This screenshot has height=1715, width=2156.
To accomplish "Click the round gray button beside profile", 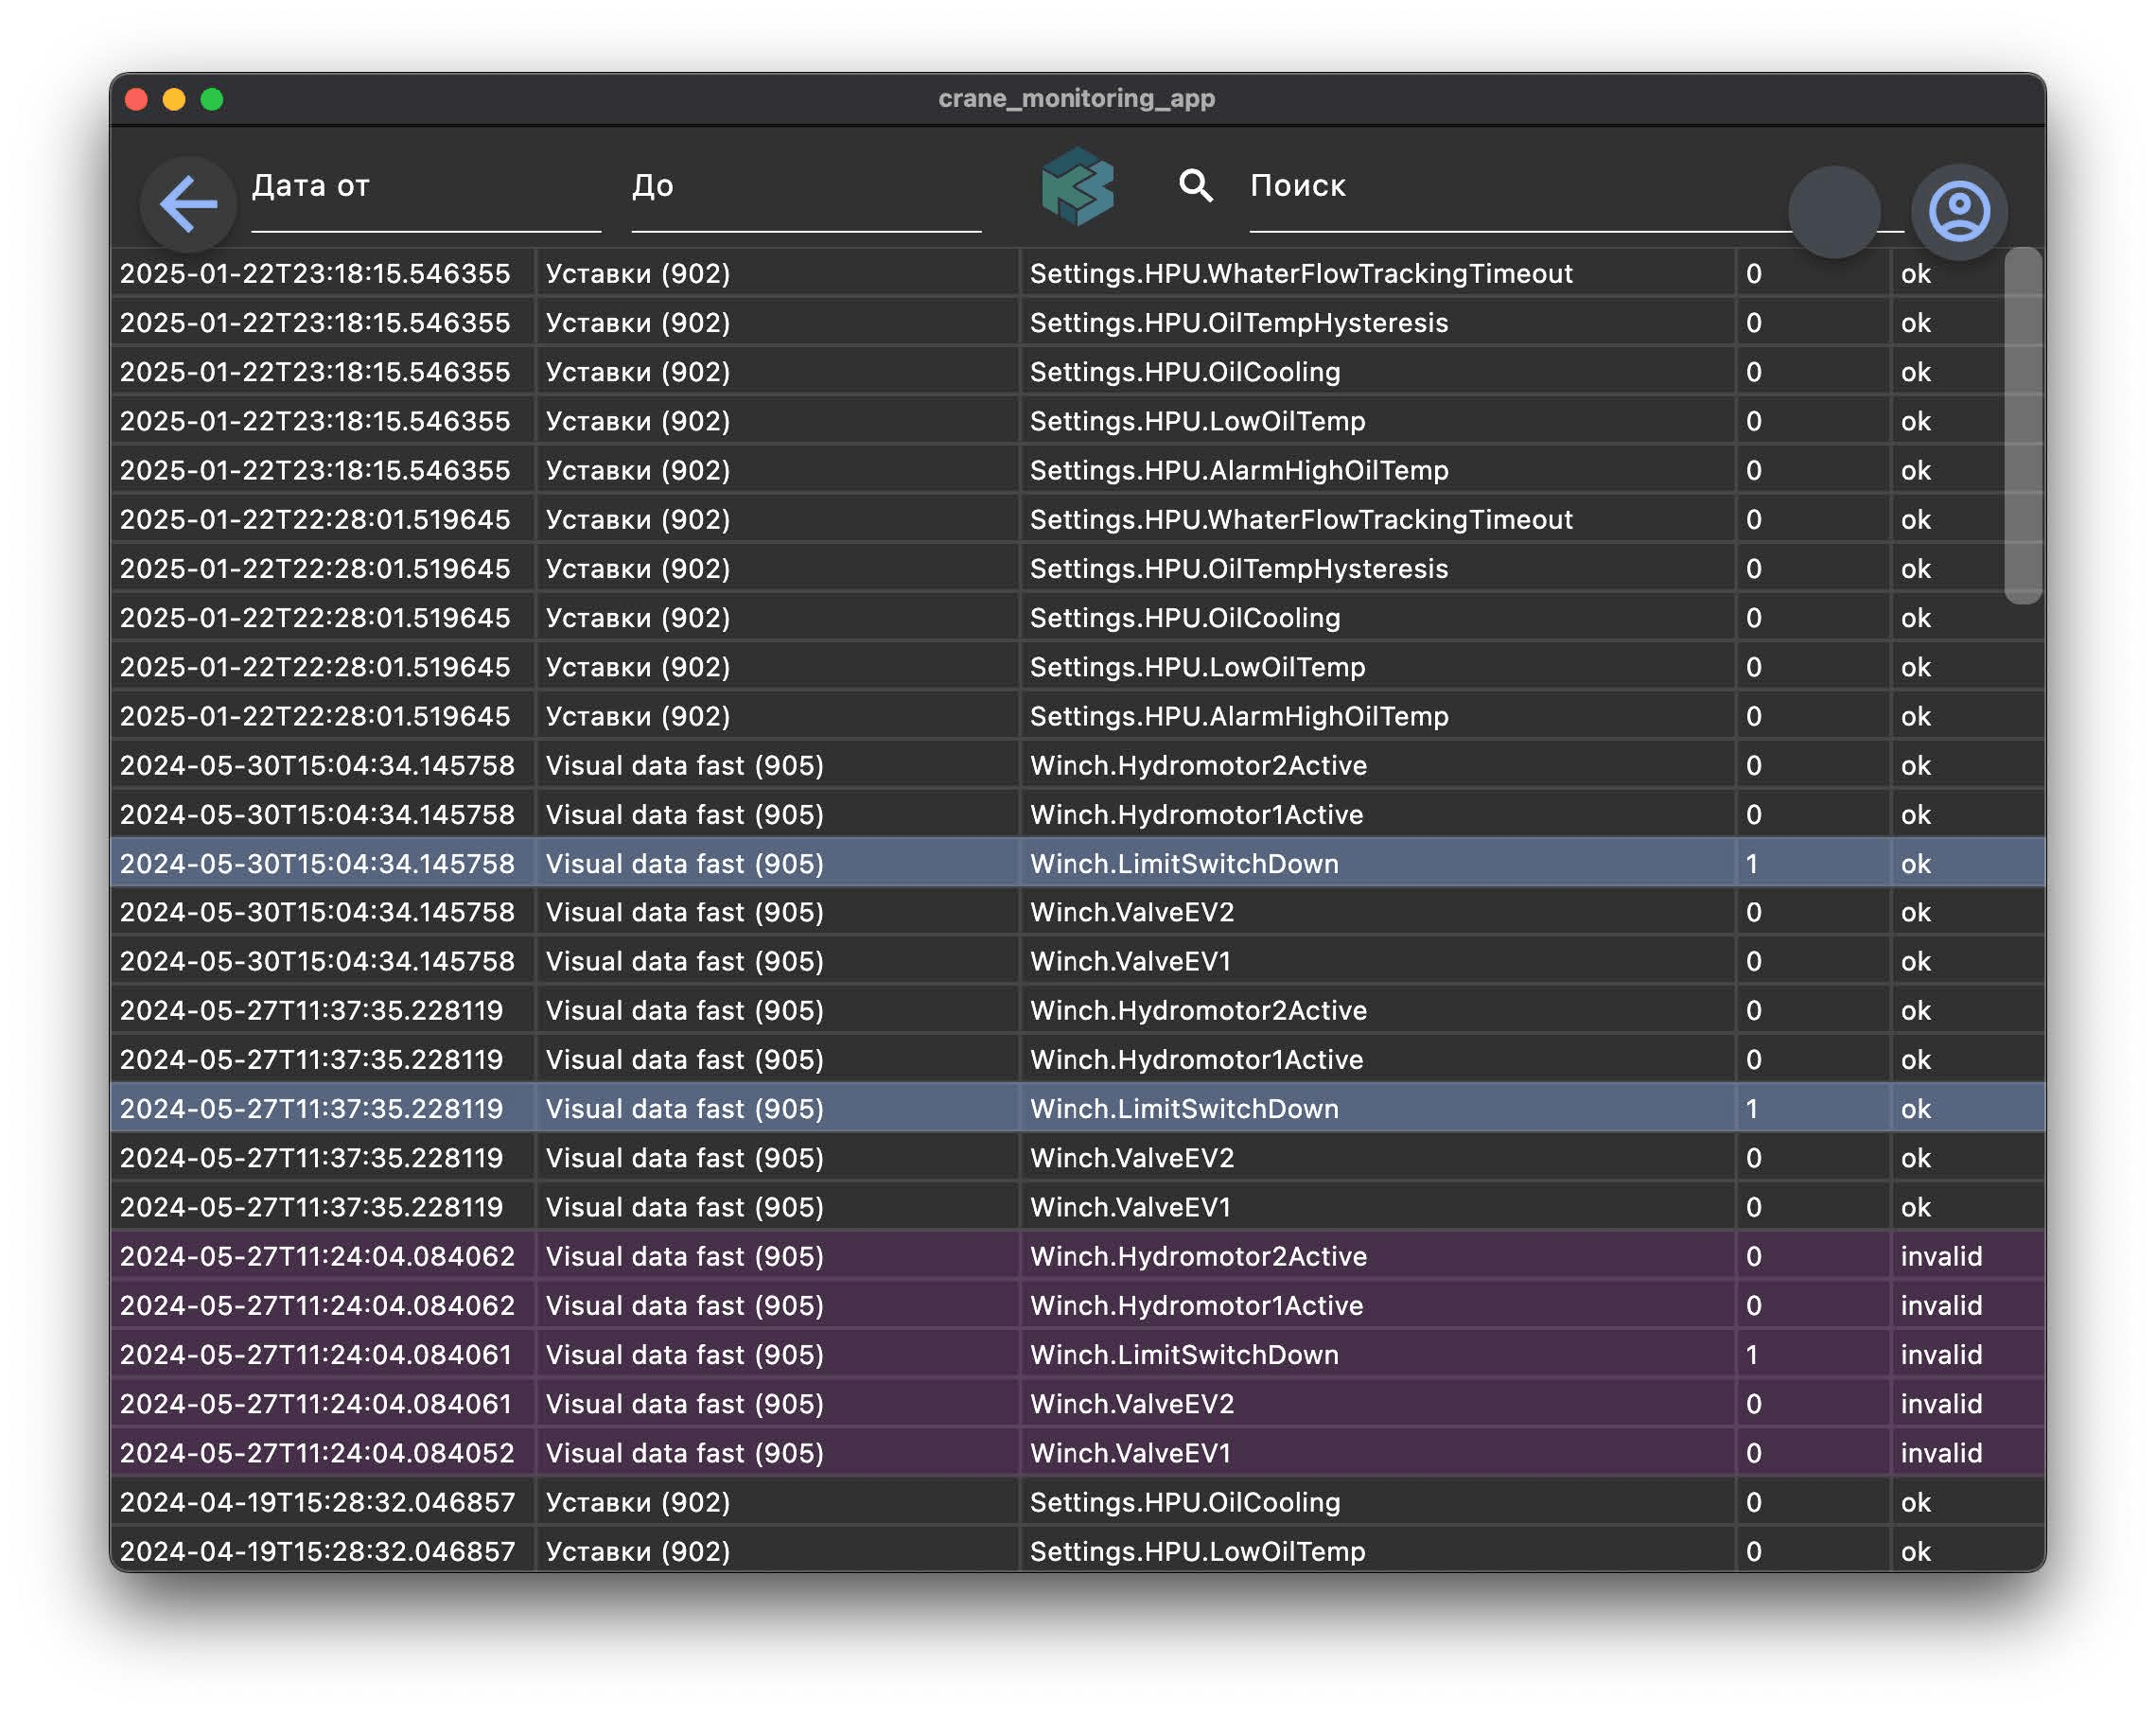I will point(1834,211).
